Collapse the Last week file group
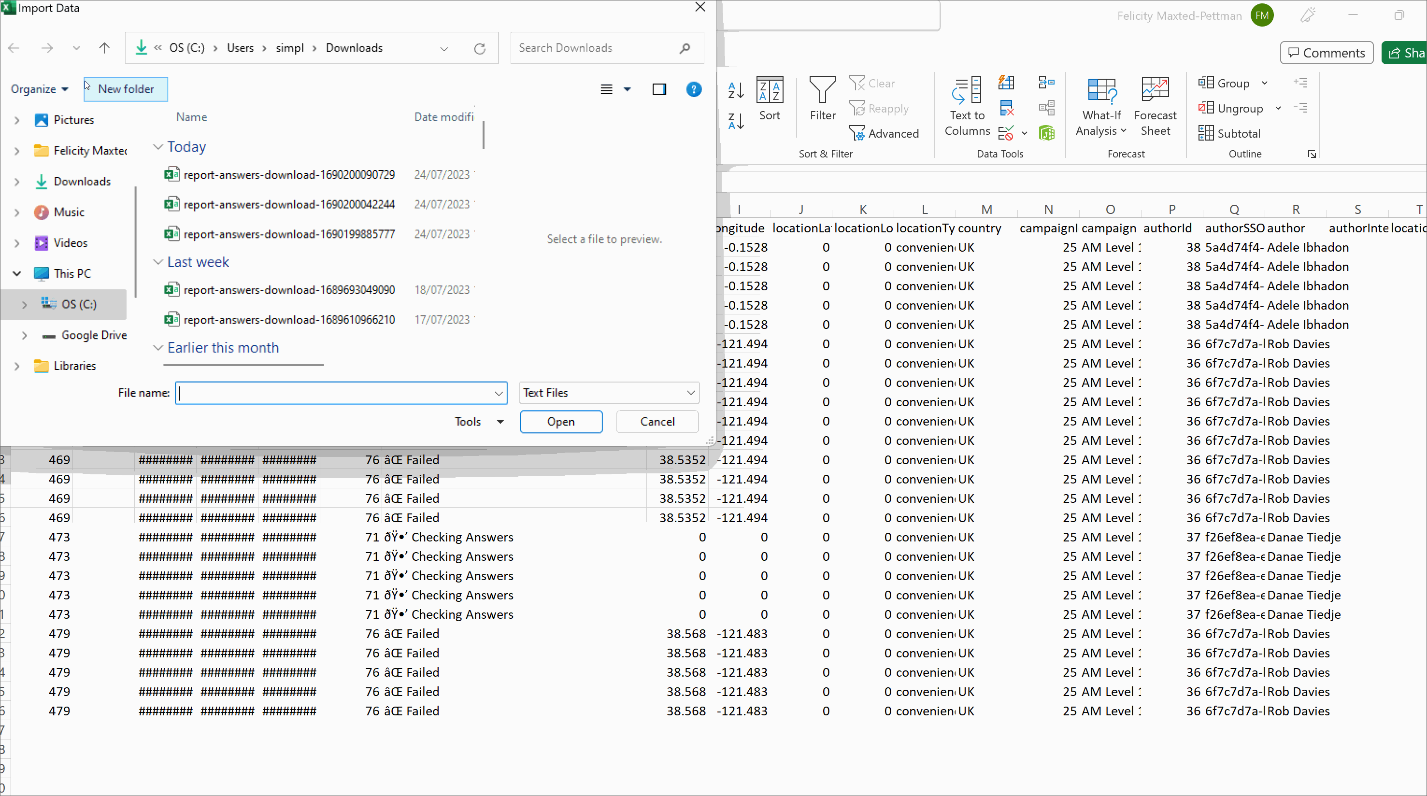 coord(158,262)
